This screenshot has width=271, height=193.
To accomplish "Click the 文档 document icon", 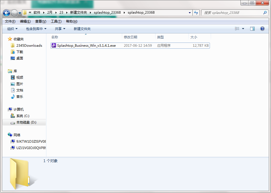I will click(13, 90).
